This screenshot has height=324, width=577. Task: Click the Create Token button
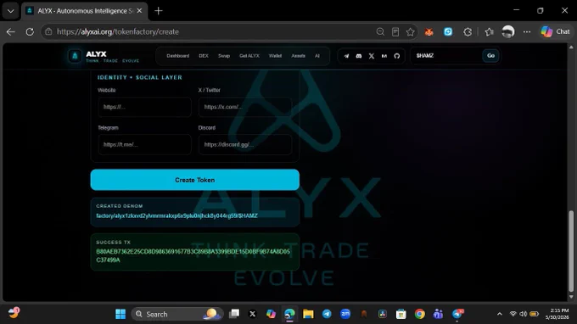coord(194,180)
